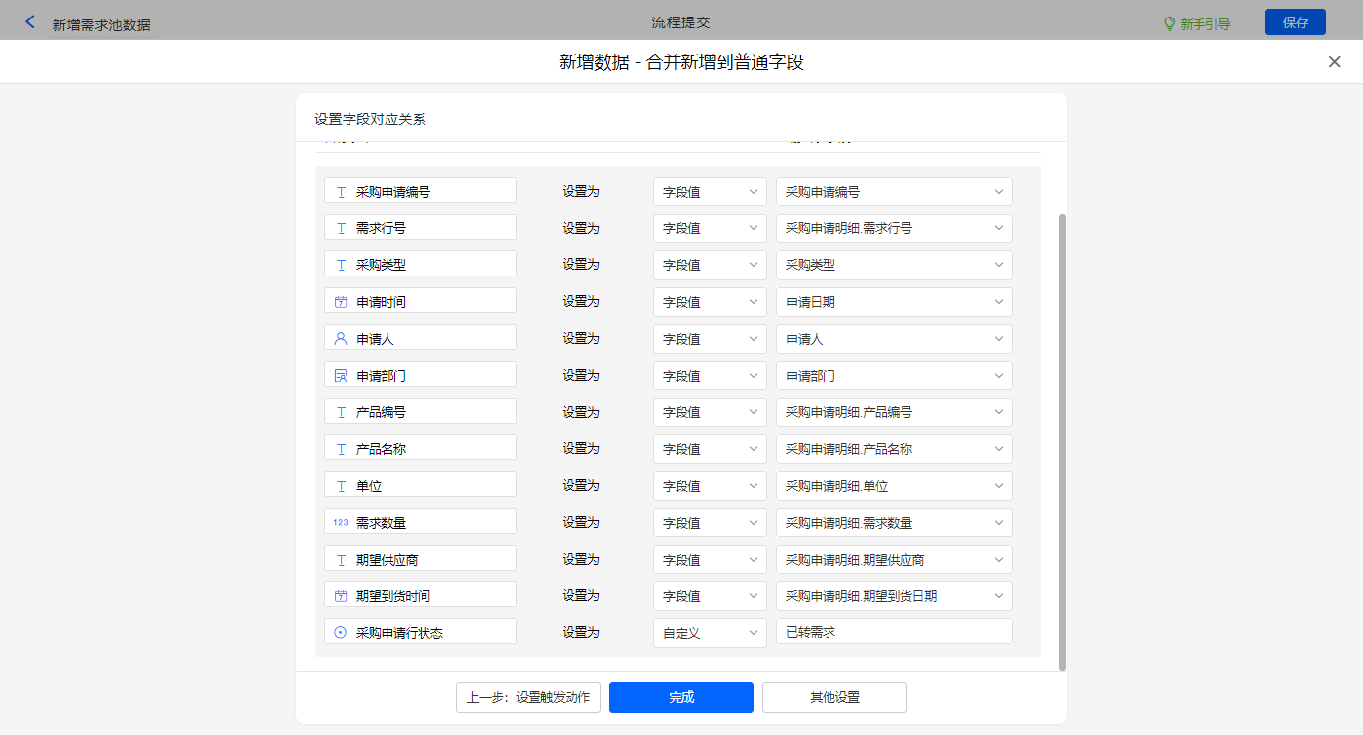Viewport: 1363px width, 735px height.
Task: Click the 已转需求 text input field
Action: tap(893, 632)
